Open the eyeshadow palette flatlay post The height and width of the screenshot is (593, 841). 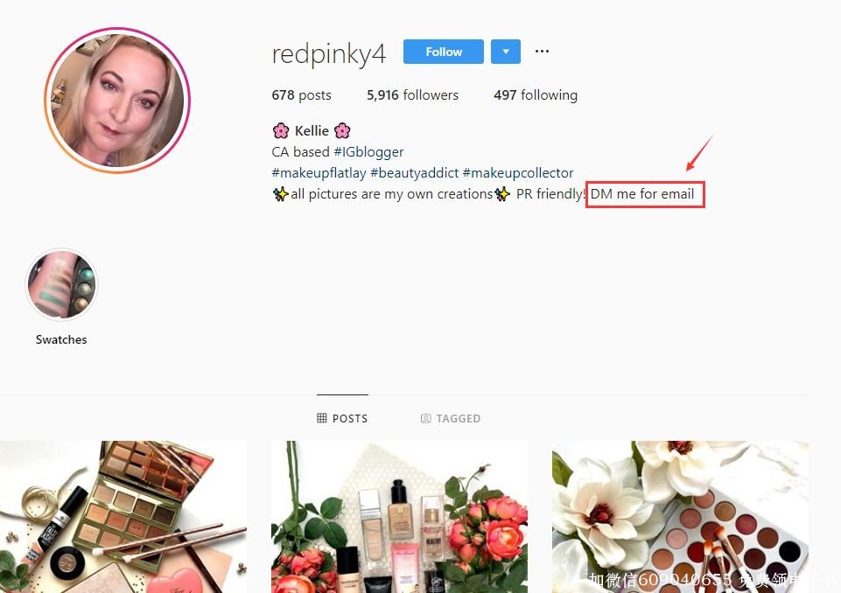pyautogui.click(x=123, y=517)
